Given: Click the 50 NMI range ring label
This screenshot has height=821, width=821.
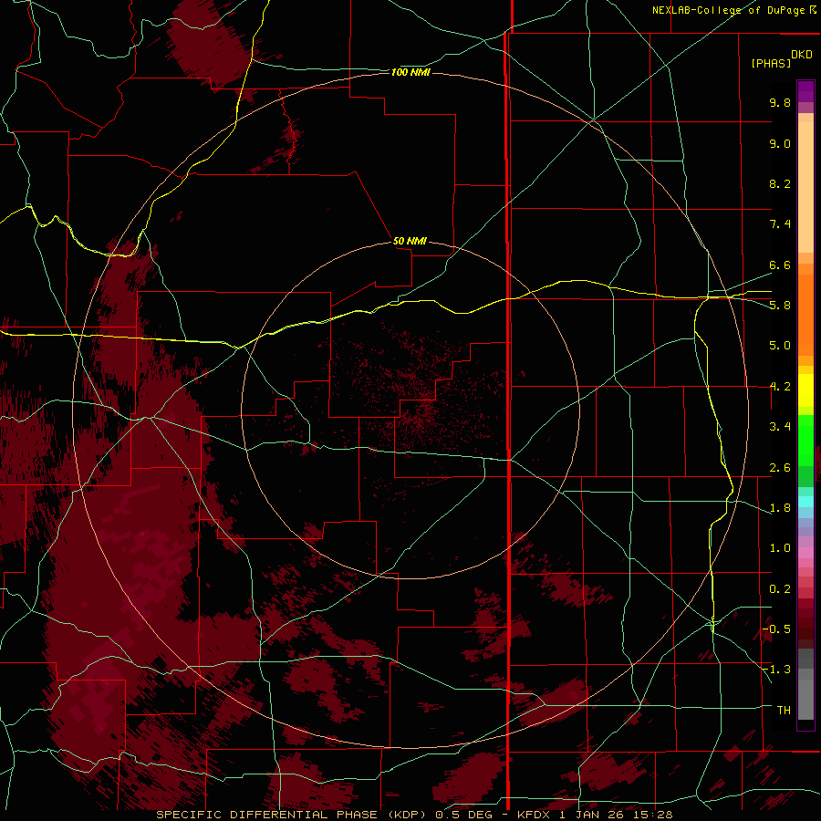Looking at the screenshot, I should click(410, 241).
